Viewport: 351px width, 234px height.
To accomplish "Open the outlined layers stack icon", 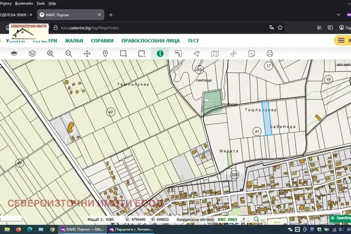I will click(32, 54).
